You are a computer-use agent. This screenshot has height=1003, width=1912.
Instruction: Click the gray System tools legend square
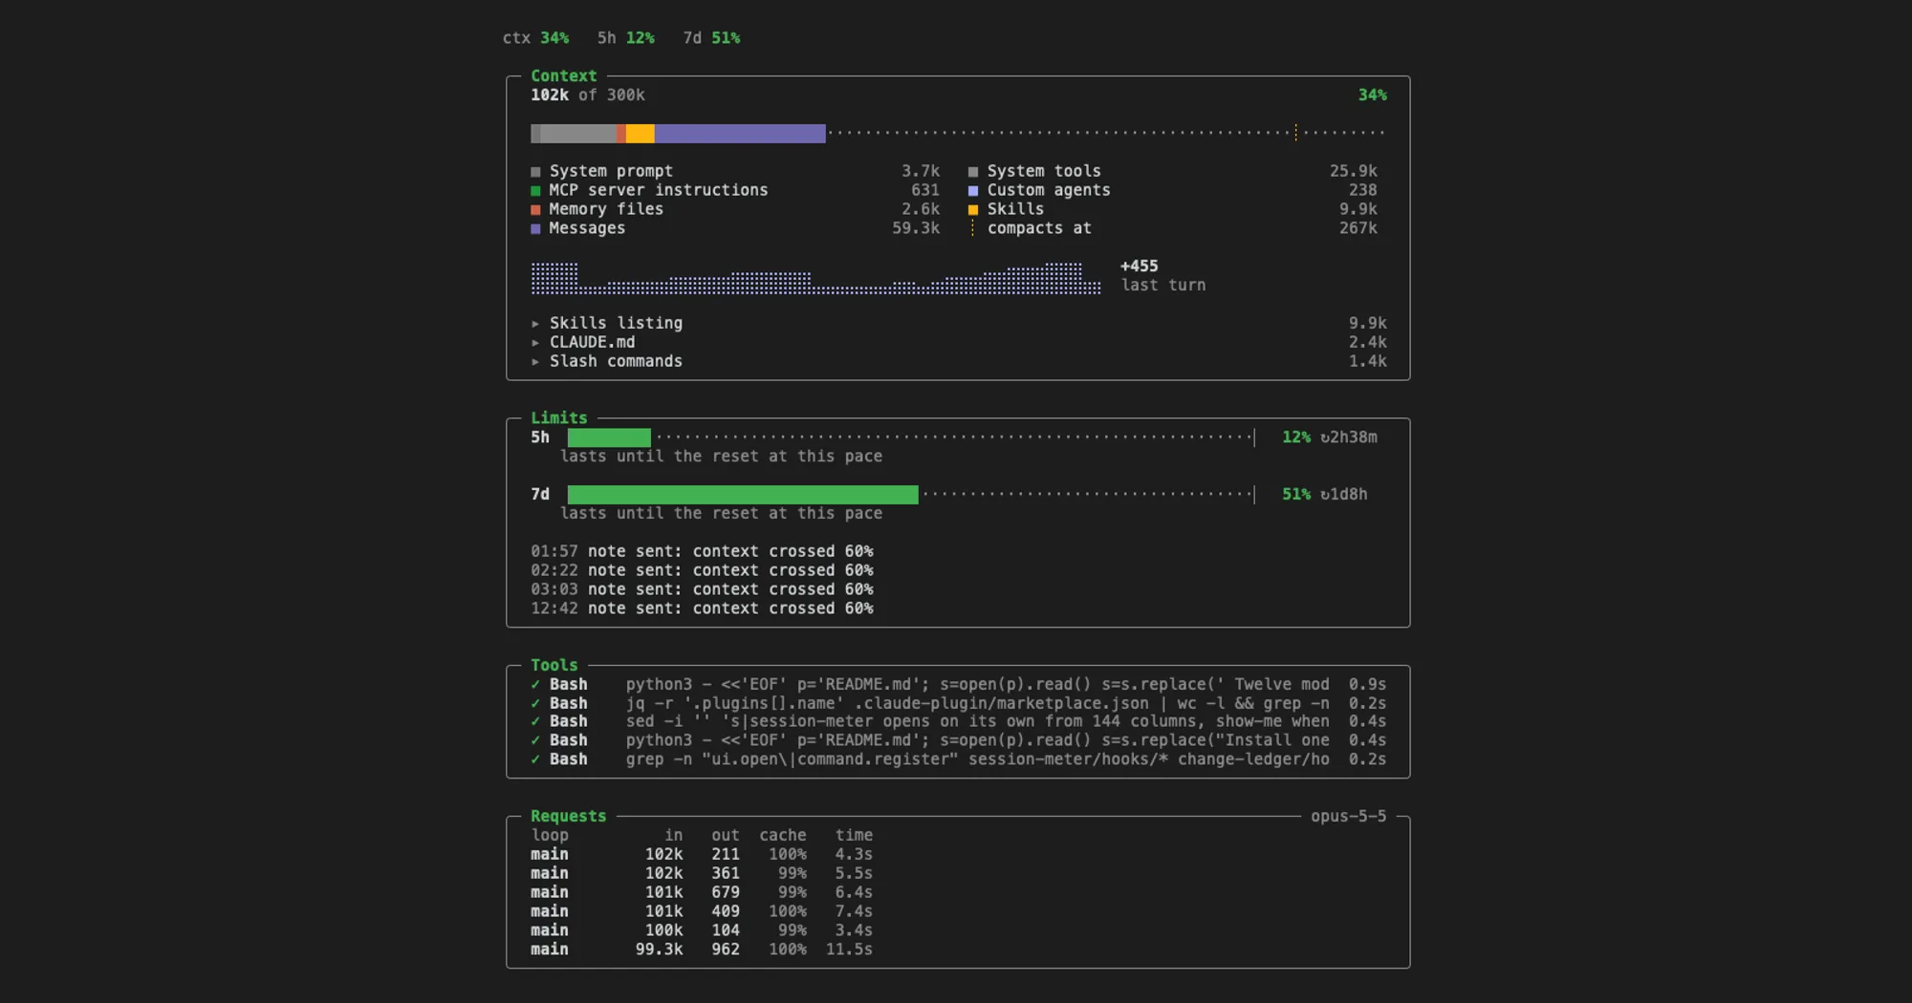click(x=973, y=172)
